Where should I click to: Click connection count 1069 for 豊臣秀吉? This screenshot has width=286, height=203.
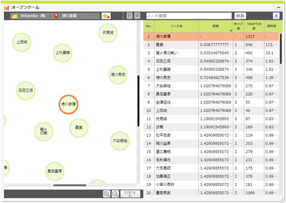(250, 193)
